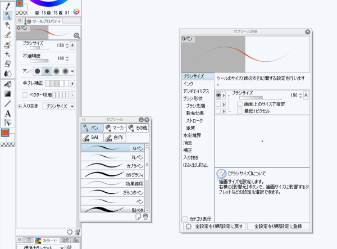
Task: Click the magnifier icon on brush preview
Action: (76, 35)
